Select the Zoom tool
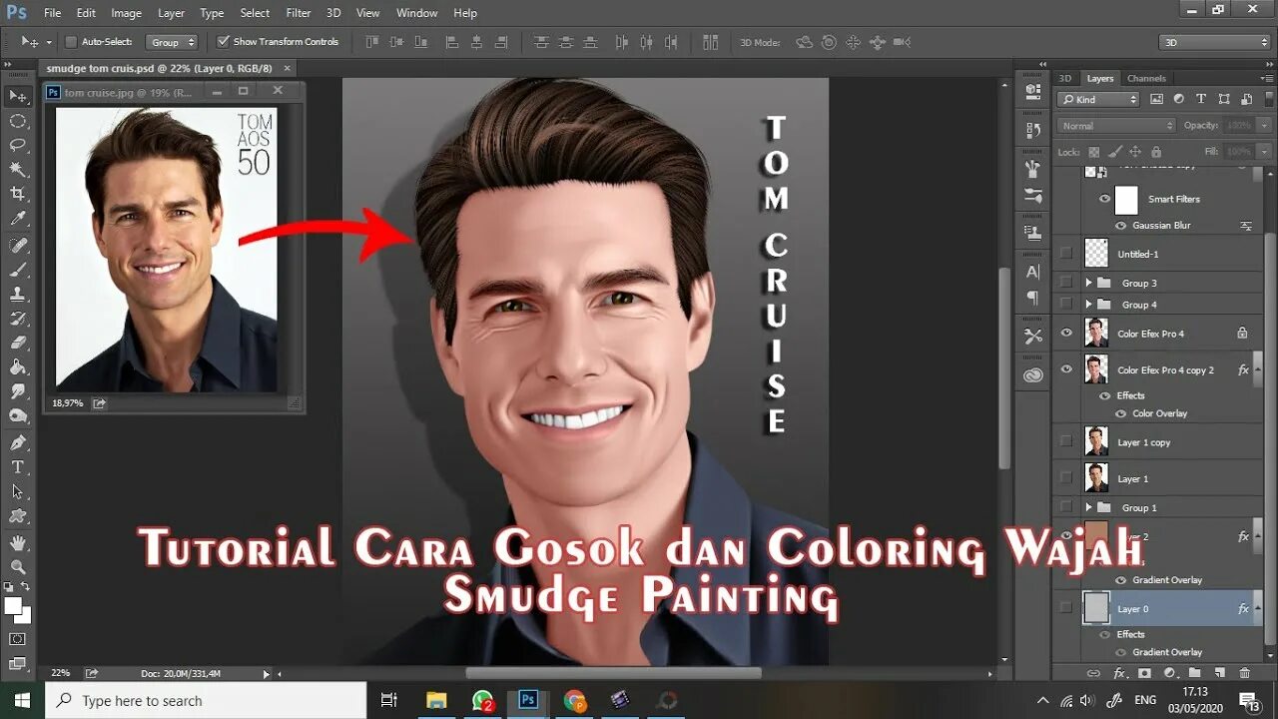This screenshot has width=1278, height=719. [x=18, y=567]
